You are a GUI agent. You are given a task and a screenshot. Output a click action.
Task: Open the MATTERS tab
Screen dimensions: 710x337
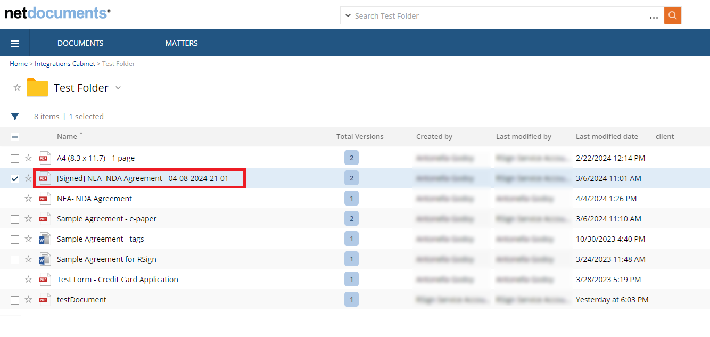coord(181,43)
